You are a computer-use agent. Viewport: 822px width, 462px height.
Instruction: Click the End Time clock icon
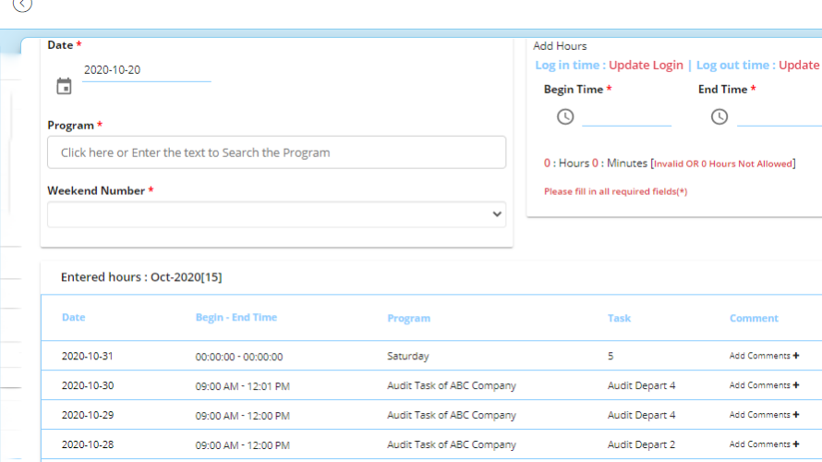pos(719,117)
